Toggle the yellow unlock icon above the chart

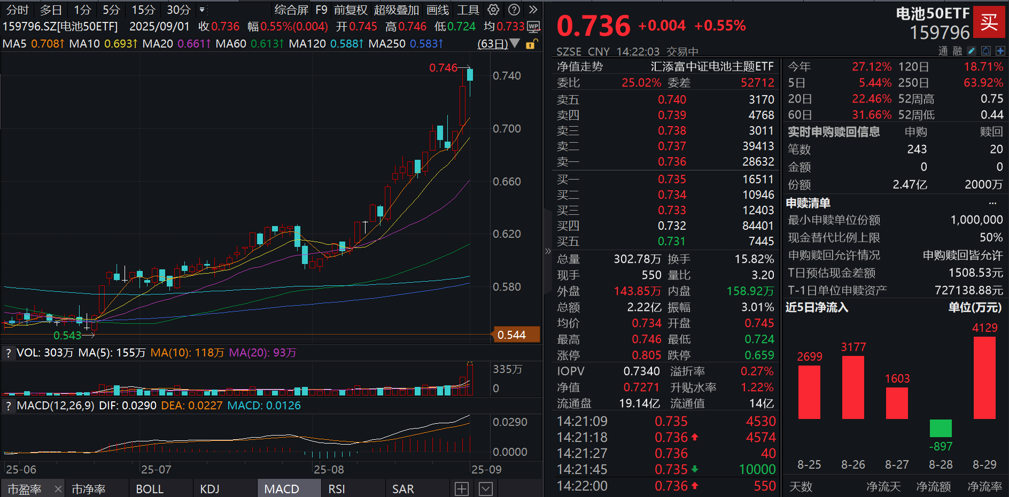[x=531, y=44]
